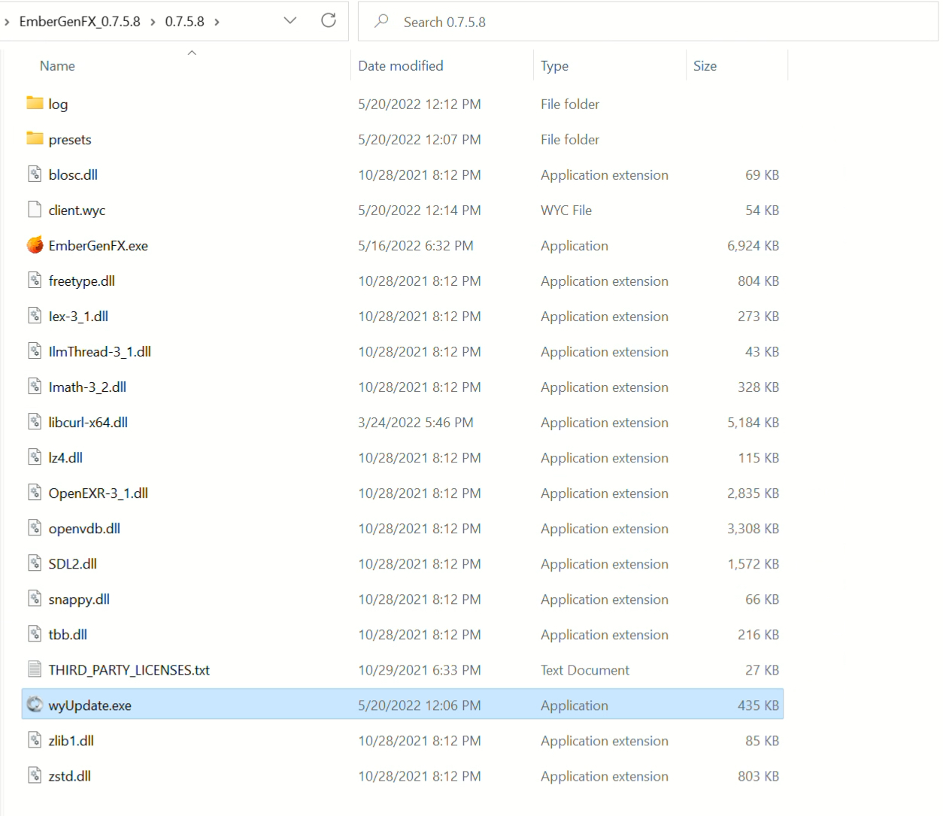Expand chevron after EmberGenFX_0.7.5.8 in the path
The image size is (943, 816).
(x=153, y=22)
